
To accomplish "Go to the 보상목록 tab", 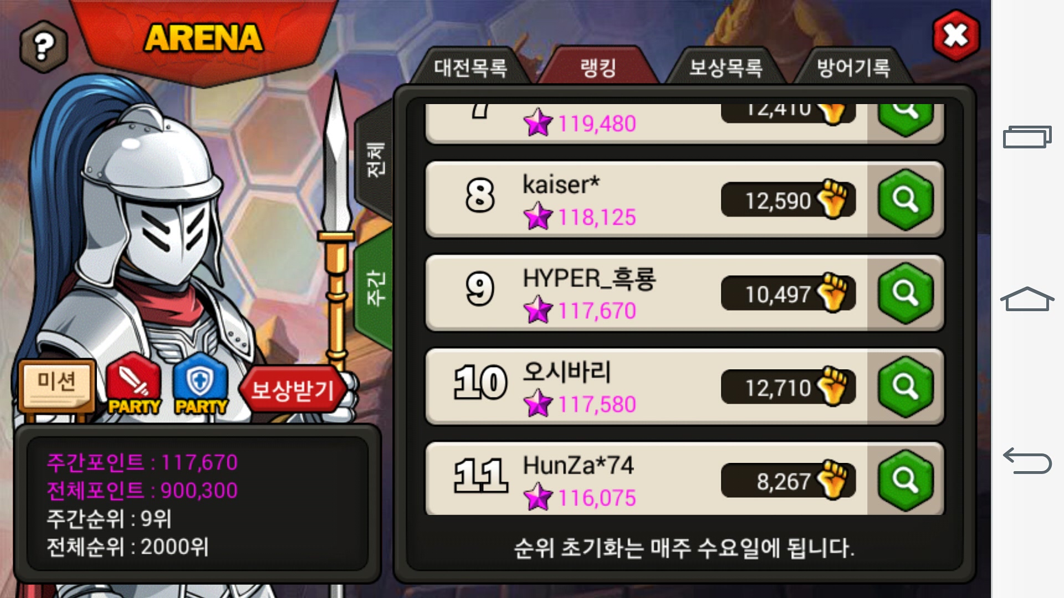I will tap(725, 68).
